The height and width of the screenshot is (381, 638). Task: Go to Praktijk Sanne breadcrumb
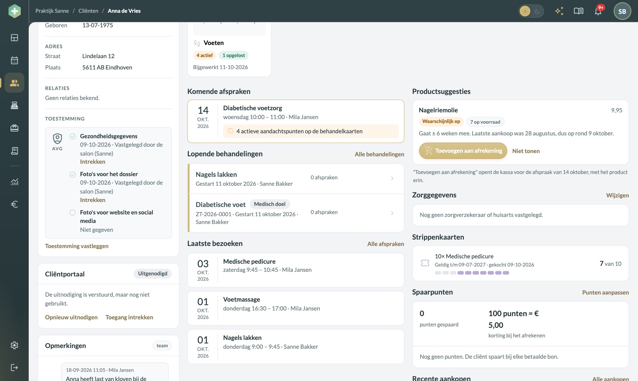[x=52, y=11]
